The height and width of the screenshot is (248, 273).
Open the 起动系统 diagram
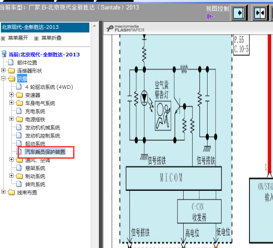coord(35,143)
